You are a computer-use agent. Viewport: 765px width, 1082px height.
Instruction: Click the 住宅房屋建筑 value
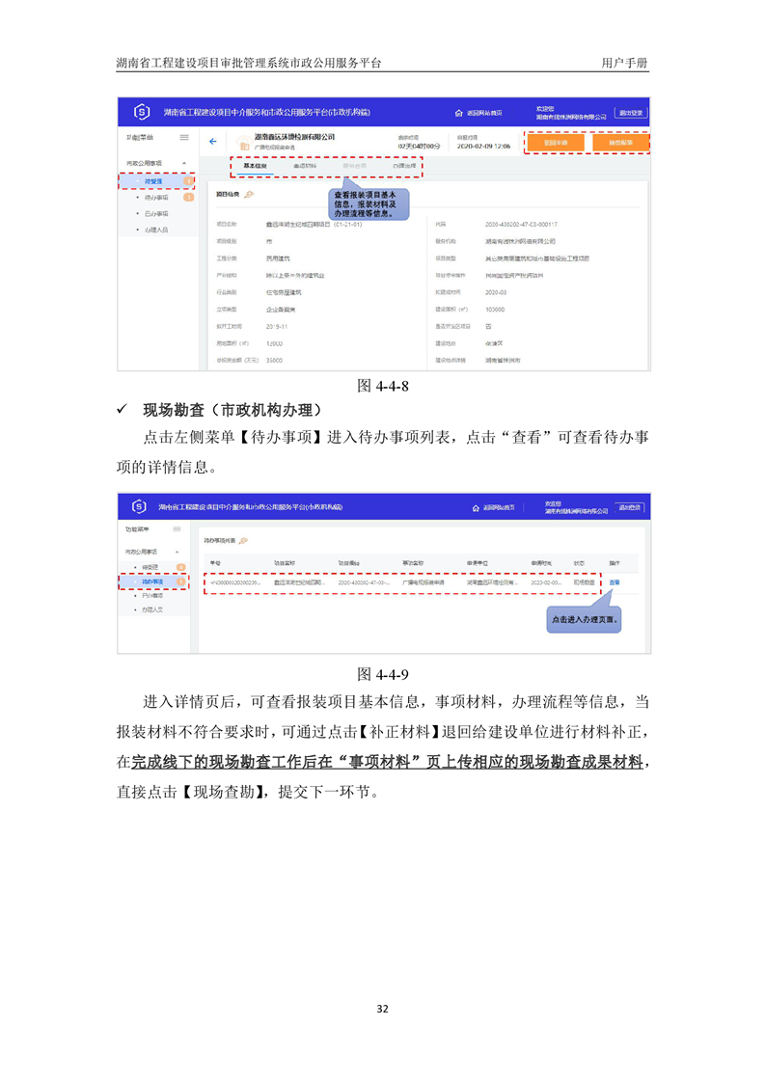(x=284, y=292)
